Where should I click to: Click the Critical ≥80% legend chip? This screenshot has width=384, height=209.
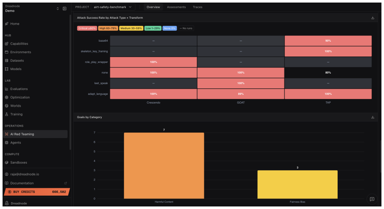[x=87, y=28]
